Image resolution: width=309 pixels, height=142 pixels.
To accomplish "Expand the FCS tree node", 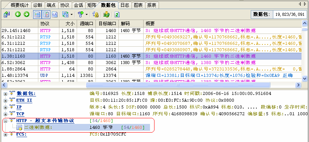I will click(x=6, y=135).
